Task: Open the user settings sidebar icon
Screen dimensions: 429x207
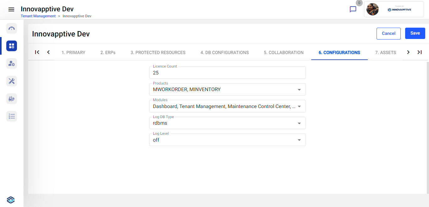Action: coord(12,63)
